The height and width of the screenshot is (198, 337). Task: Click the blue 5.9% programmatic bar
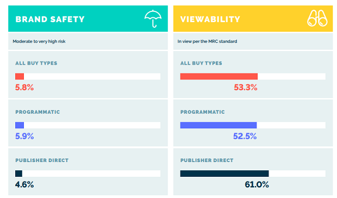click(20, 125)
